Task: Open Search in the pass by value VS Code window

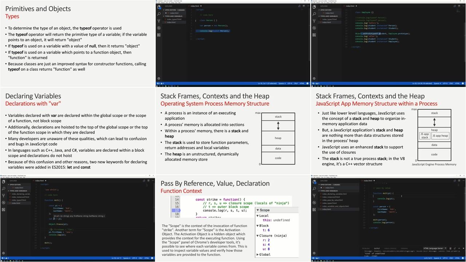Action: point(314,188)
